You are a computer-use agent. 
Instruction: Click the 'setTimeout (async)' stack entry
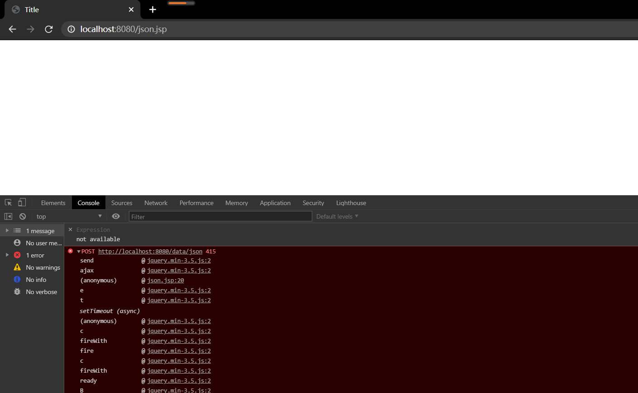[110, 311]
